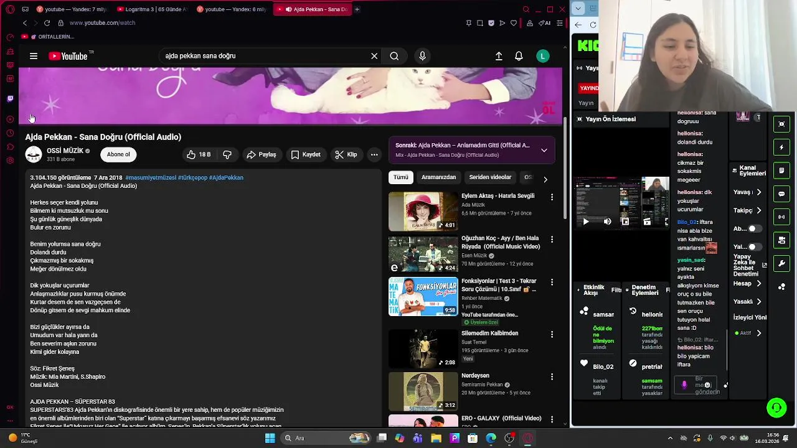Expand Yavaş mod option arrow
Screen dimensions: 797x448
(759, 192)
